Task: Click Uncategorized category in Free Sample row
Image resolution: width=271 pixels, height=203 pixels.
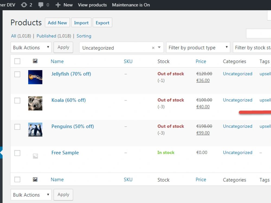Action: 238,152
